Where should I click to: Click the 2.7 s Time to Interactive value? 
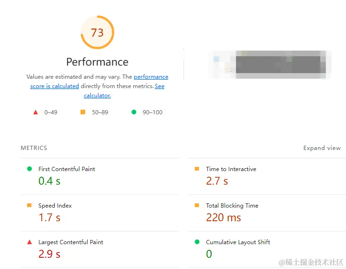pyautogui.click(x=217, y=181)
